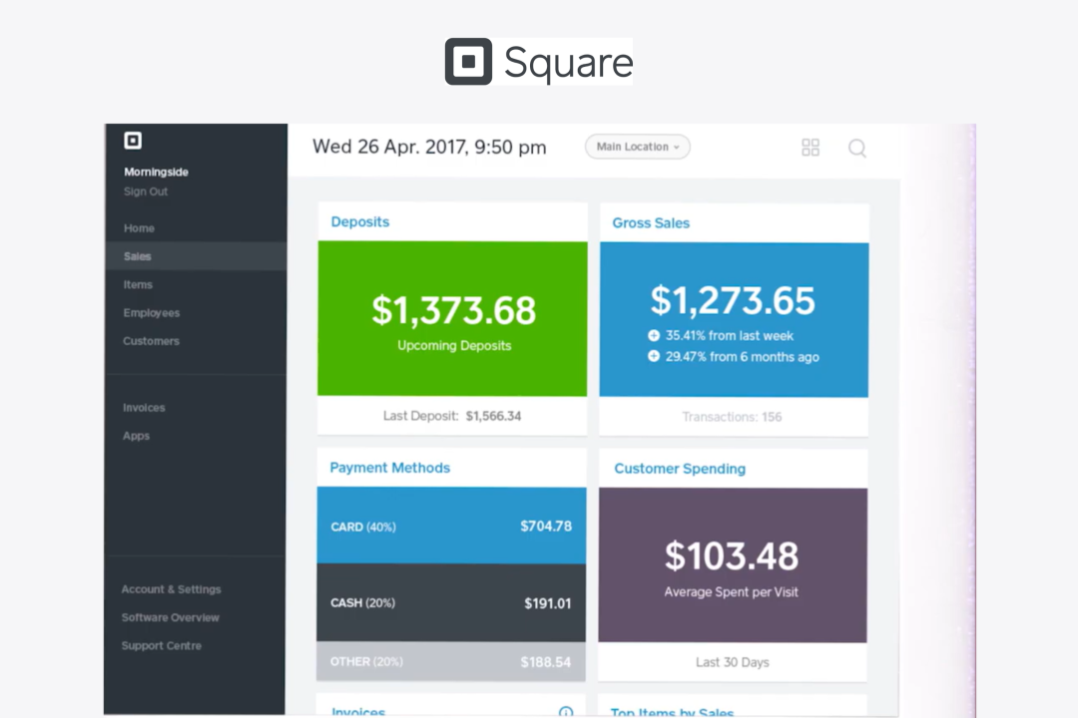Click the apps grid icon in header

(809, 147)
